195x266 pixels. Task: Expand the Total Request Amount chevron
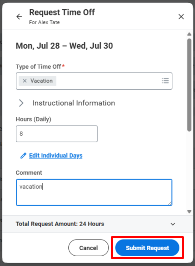pyautogui.click(x=173, y=224)
